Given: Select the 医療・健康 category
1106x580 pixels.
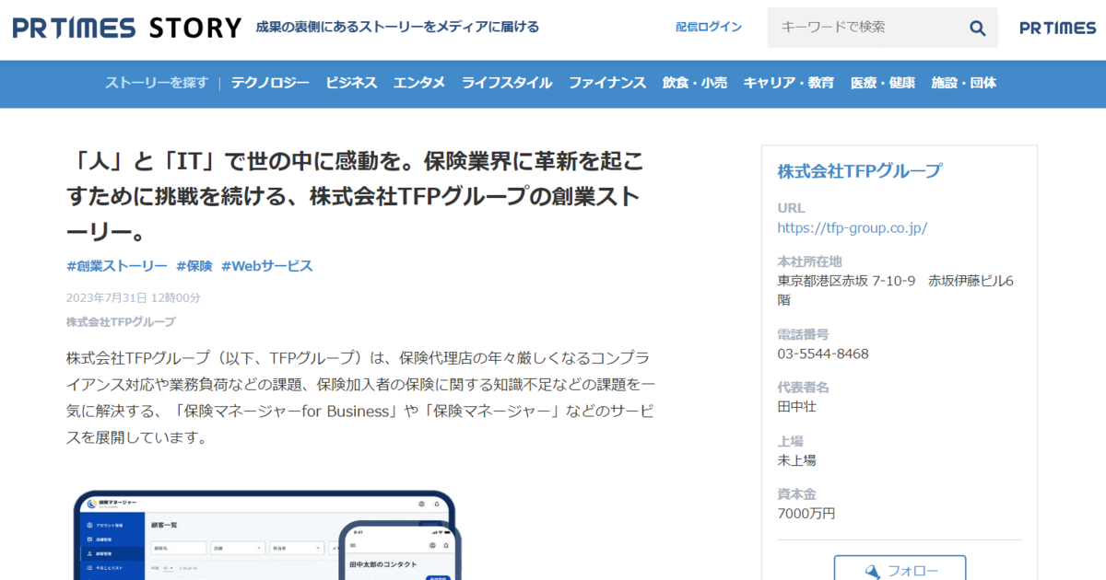Looking at the screenshot, I should pos(883,83).
